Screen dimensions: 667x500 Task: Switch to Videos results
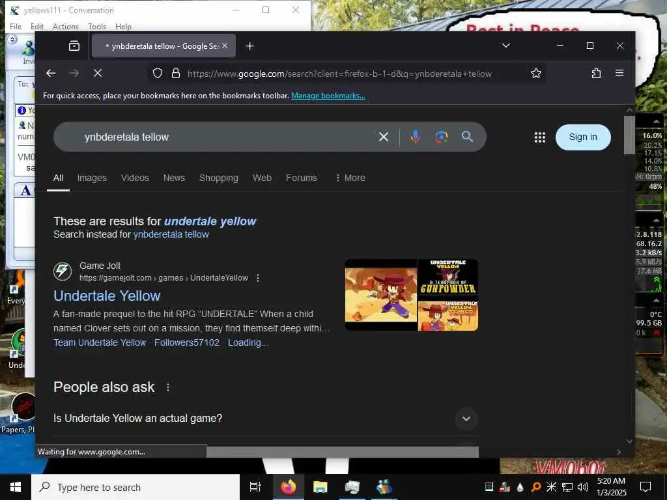tap(135, 178)
